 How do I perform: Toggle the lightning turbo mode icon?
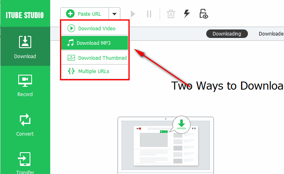(187, 14)
